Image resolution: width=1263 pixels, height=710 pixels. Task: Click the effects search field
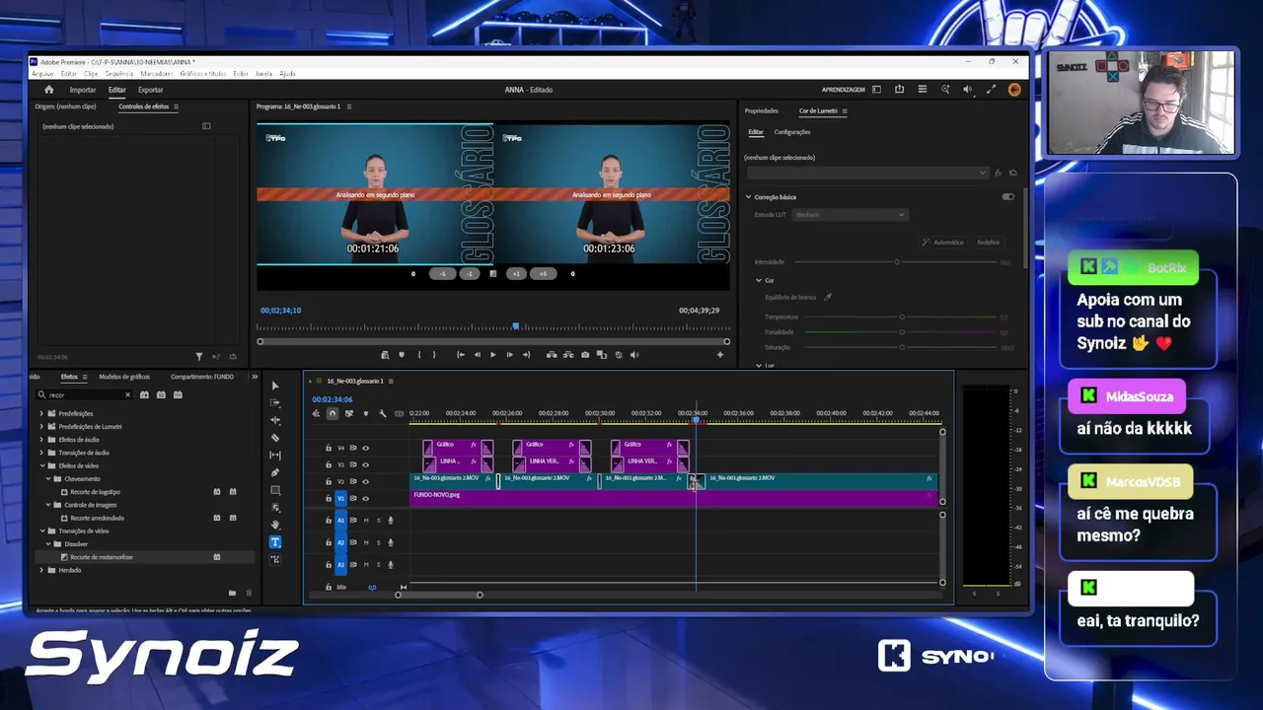(85, 394)
